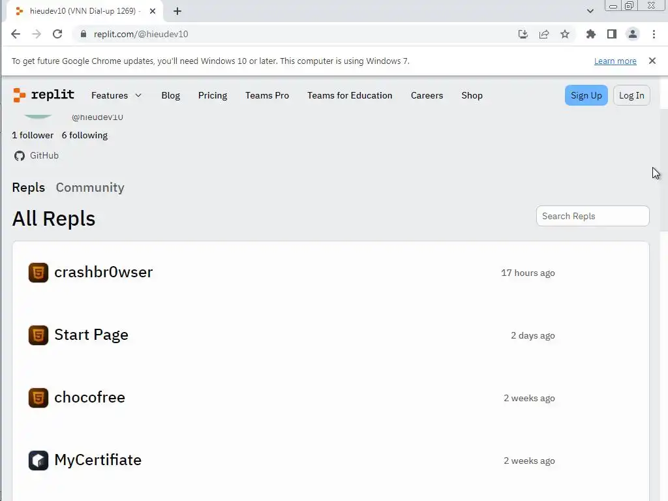Image resolution: width=668 pixels, height=501 pixels.
Task: Click the MyCertifiate repl icon
Action: (38, 461)
